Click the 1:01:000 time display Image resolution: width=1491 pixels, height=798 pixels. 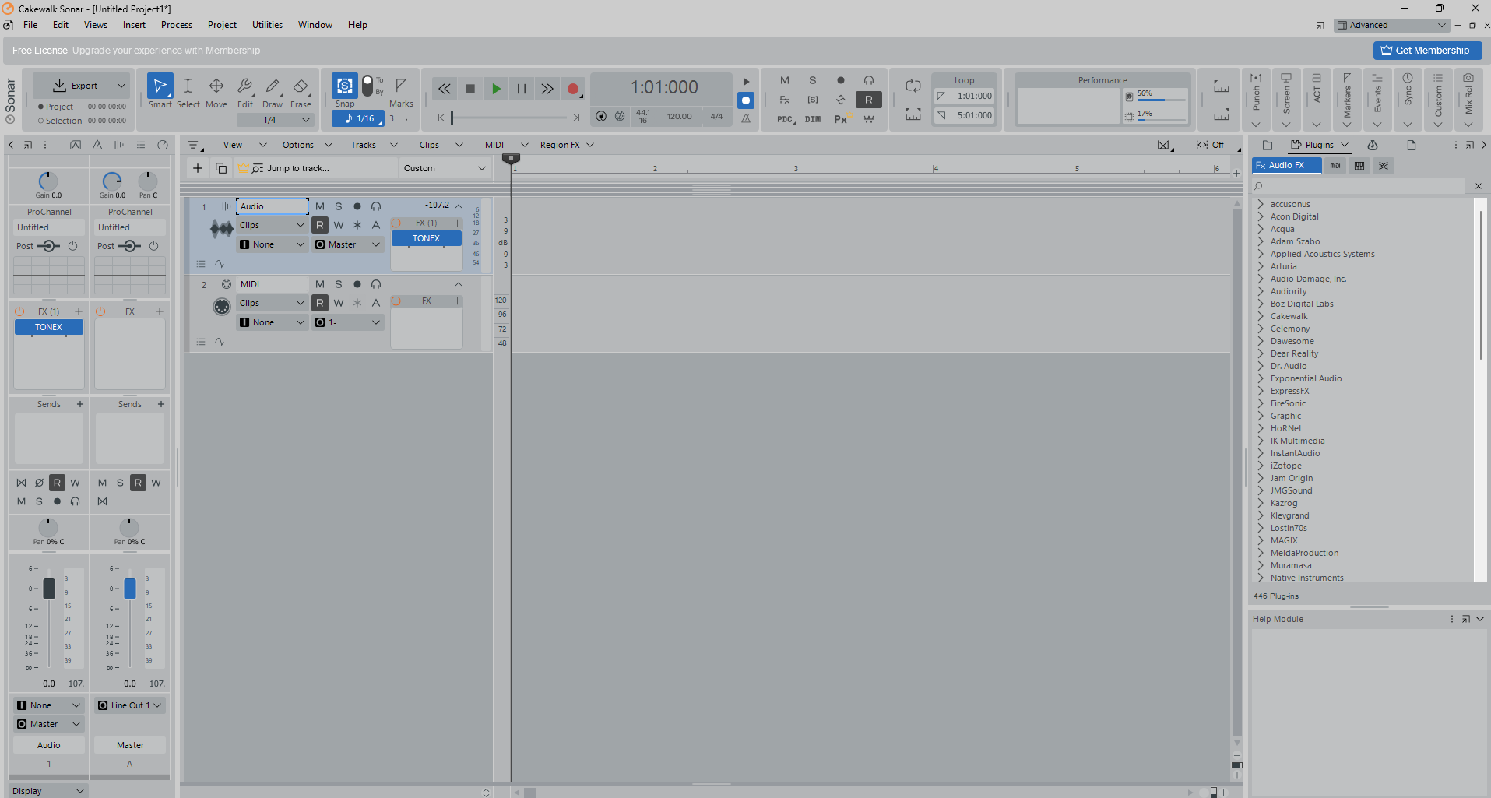[664, 87]
